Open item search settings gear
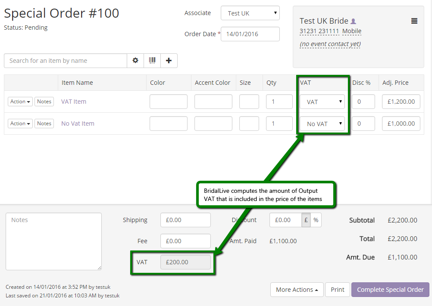The width and height of the screenshot is (432, 306). [x=135, y=61]
